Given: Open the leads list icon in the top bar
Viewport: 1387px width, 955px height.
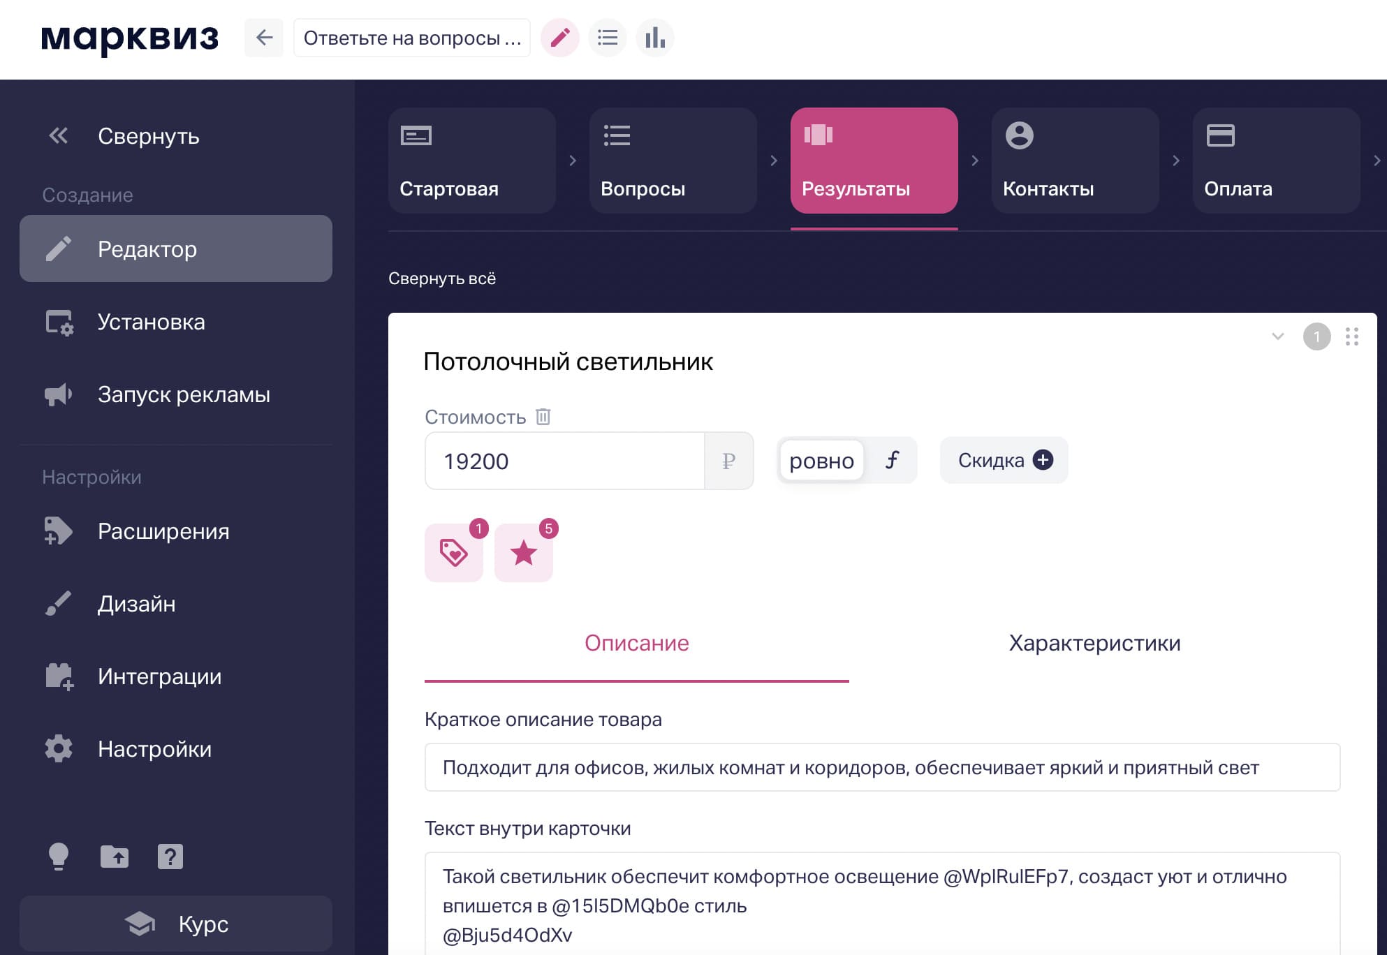Looking at the screenshot, I should [607, 38].
